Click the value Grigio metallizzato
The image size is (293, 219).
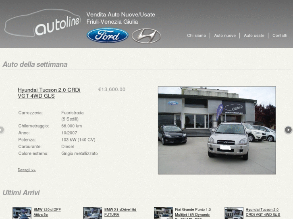pos(79,154)
